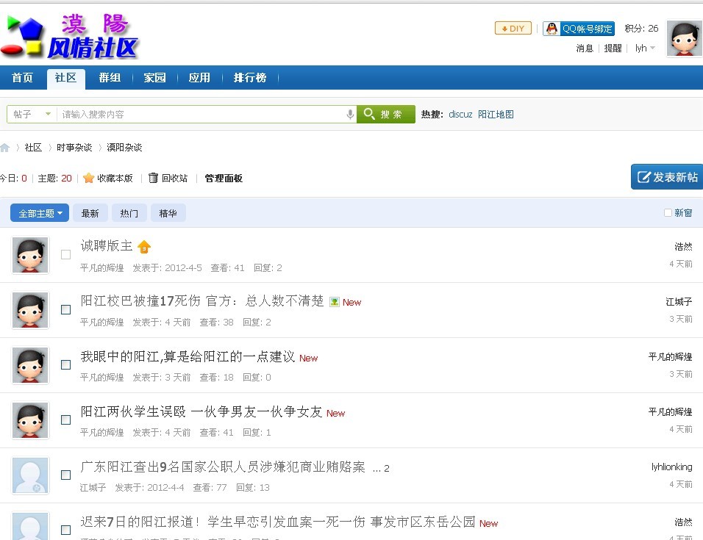
Task: Open the DIY customization button
Action: pyautogui.click(x=513, y=28)
